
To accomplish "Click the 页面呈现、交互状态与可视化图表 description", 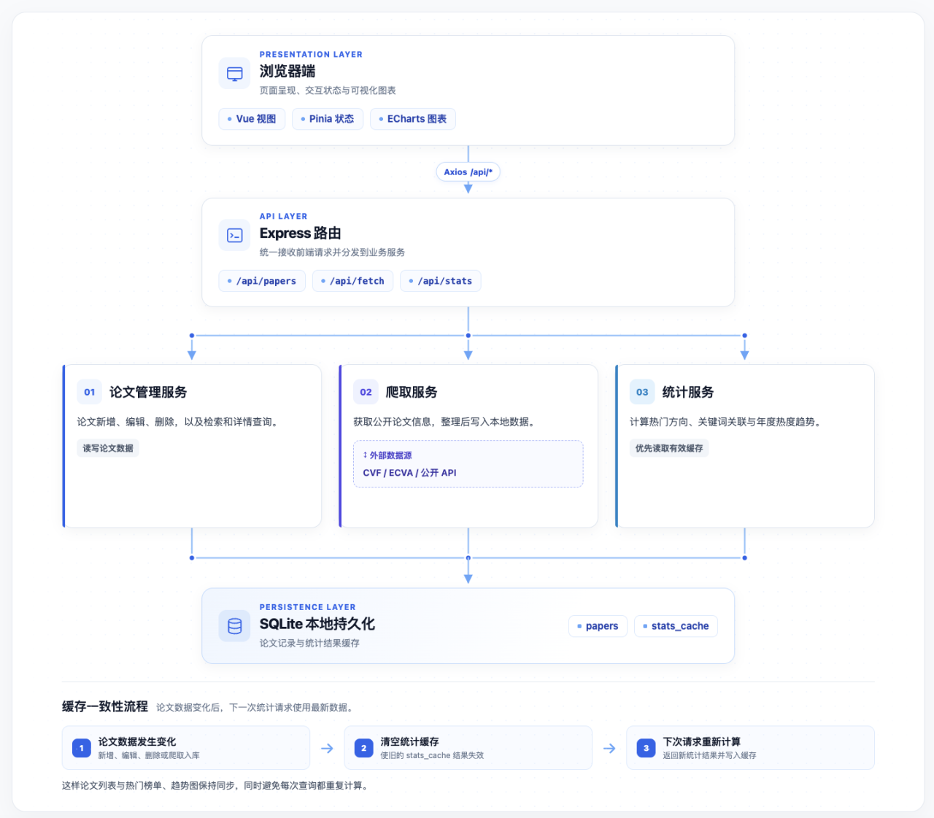I will [328, 90].
